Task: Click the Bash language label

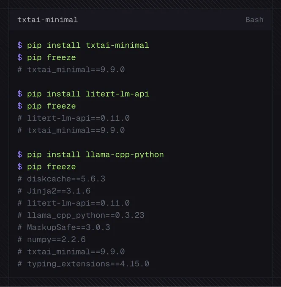Action: (x=254, y=20)
